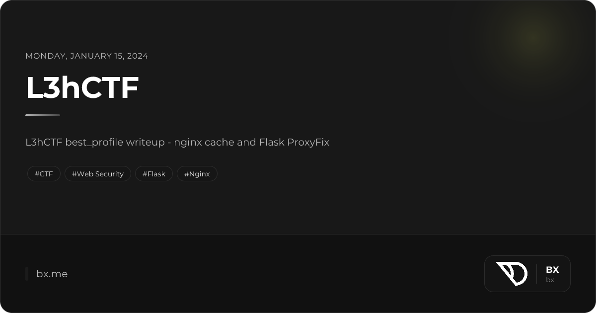Viewport: 596px width, 313px height.
Task: Click the Flask ProxyFix phrase in the description
Action: point(294,143)
